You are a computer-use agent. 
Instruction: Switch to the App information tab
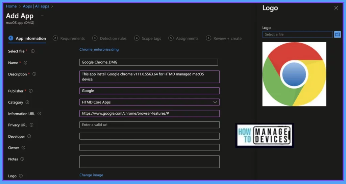(x=27, y=39)
